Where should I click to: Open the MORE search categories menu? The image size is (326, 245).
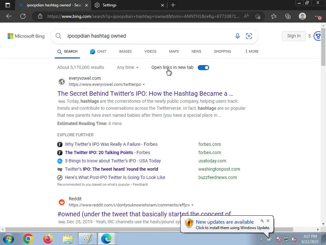(x=252, y=51)
